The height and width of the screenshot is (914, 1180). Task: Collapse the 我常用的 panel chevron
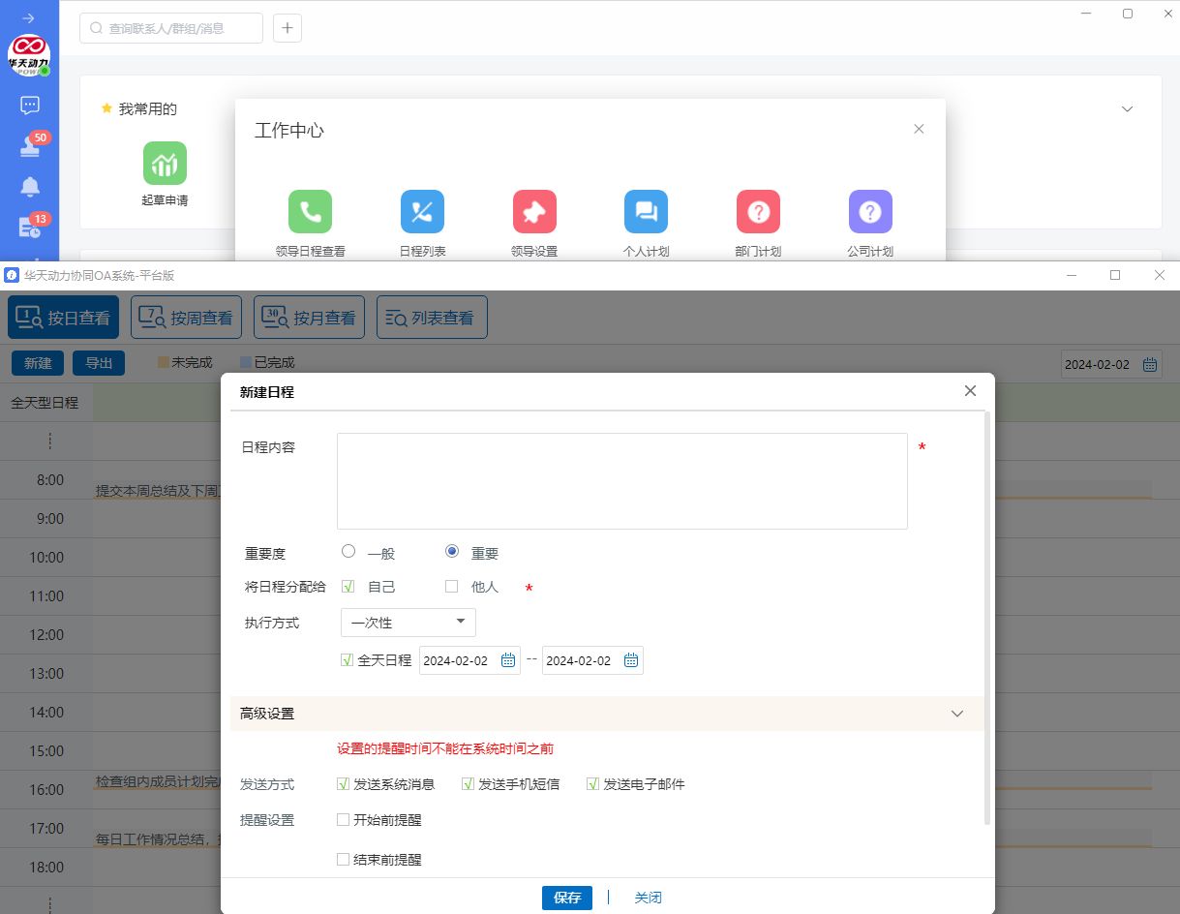(1127, 109)
